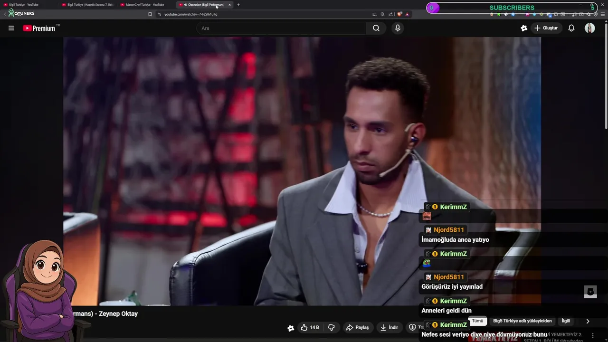Click chat message 'İmamoğluda anca yatıyo'
Image resolution: width=608 pixels, height=342 pixels.
click(x=455, y=240)
